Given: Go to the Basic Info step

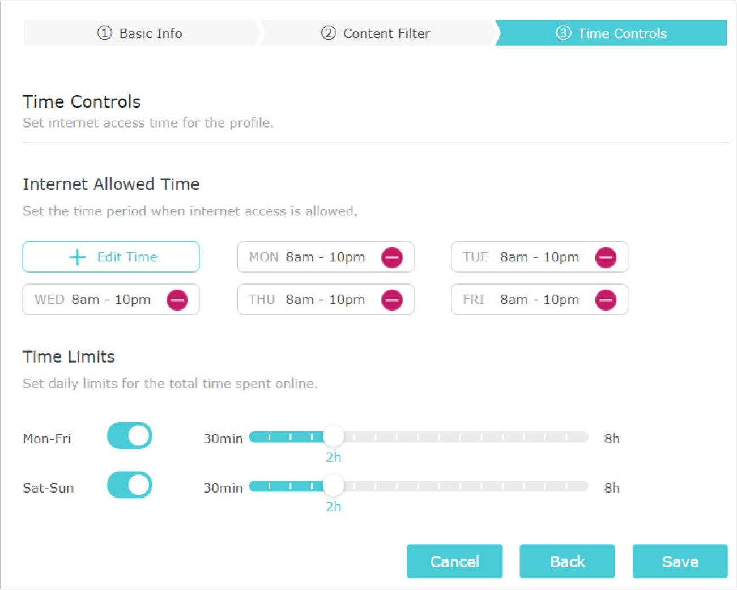Looking at the screenshot, I should tap(140, 33).
